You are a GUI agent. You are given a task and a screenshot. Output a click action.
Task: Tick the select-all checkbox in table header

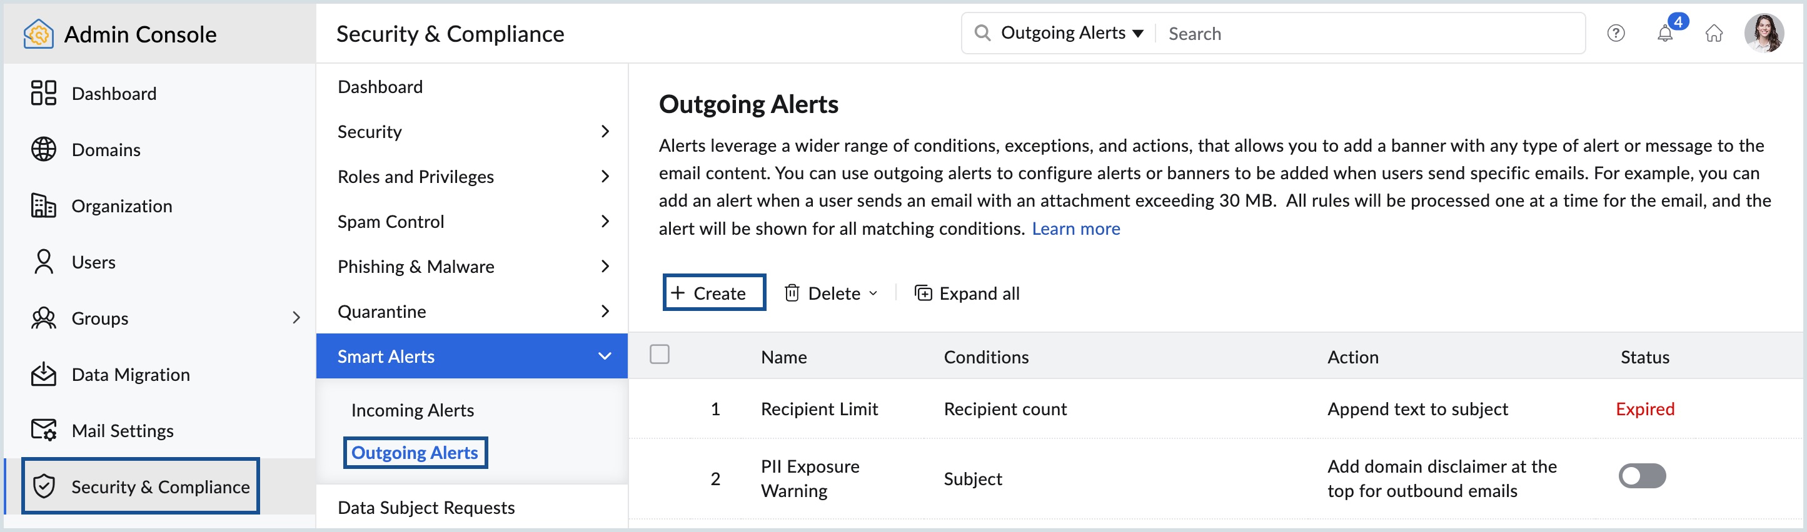pos(660,354)
